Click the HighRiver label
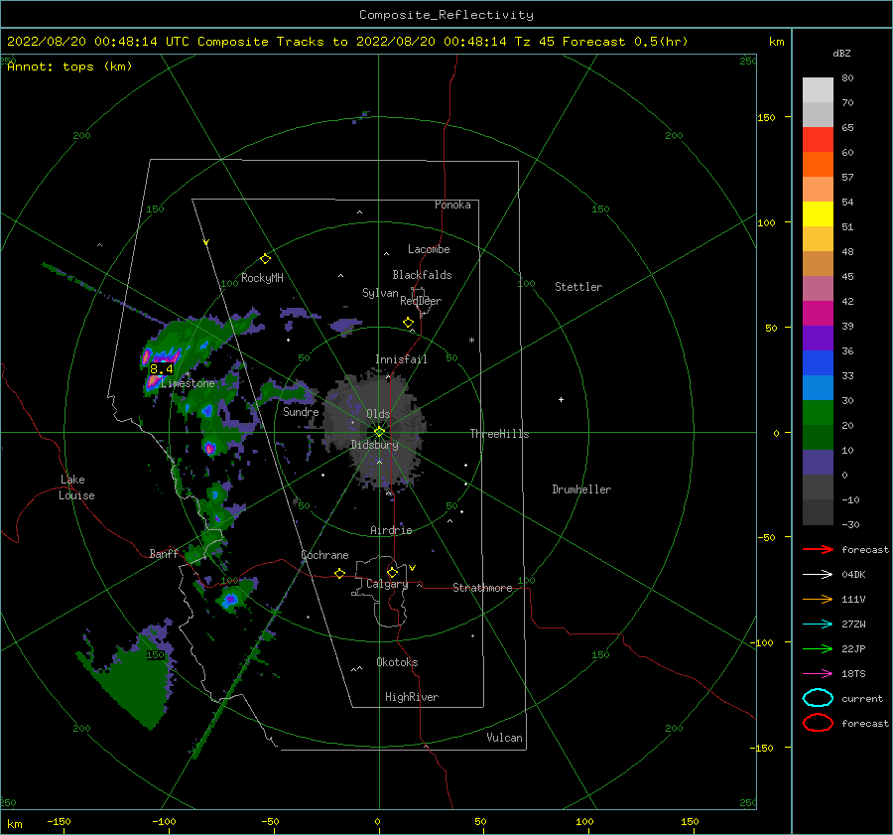The image size is (893, 835). point(412,697)
